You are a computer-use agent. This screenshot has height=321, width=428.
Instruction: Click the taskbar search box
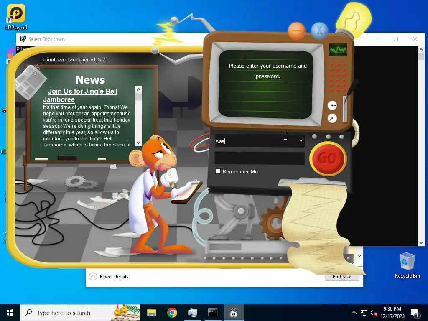point(81,313)
